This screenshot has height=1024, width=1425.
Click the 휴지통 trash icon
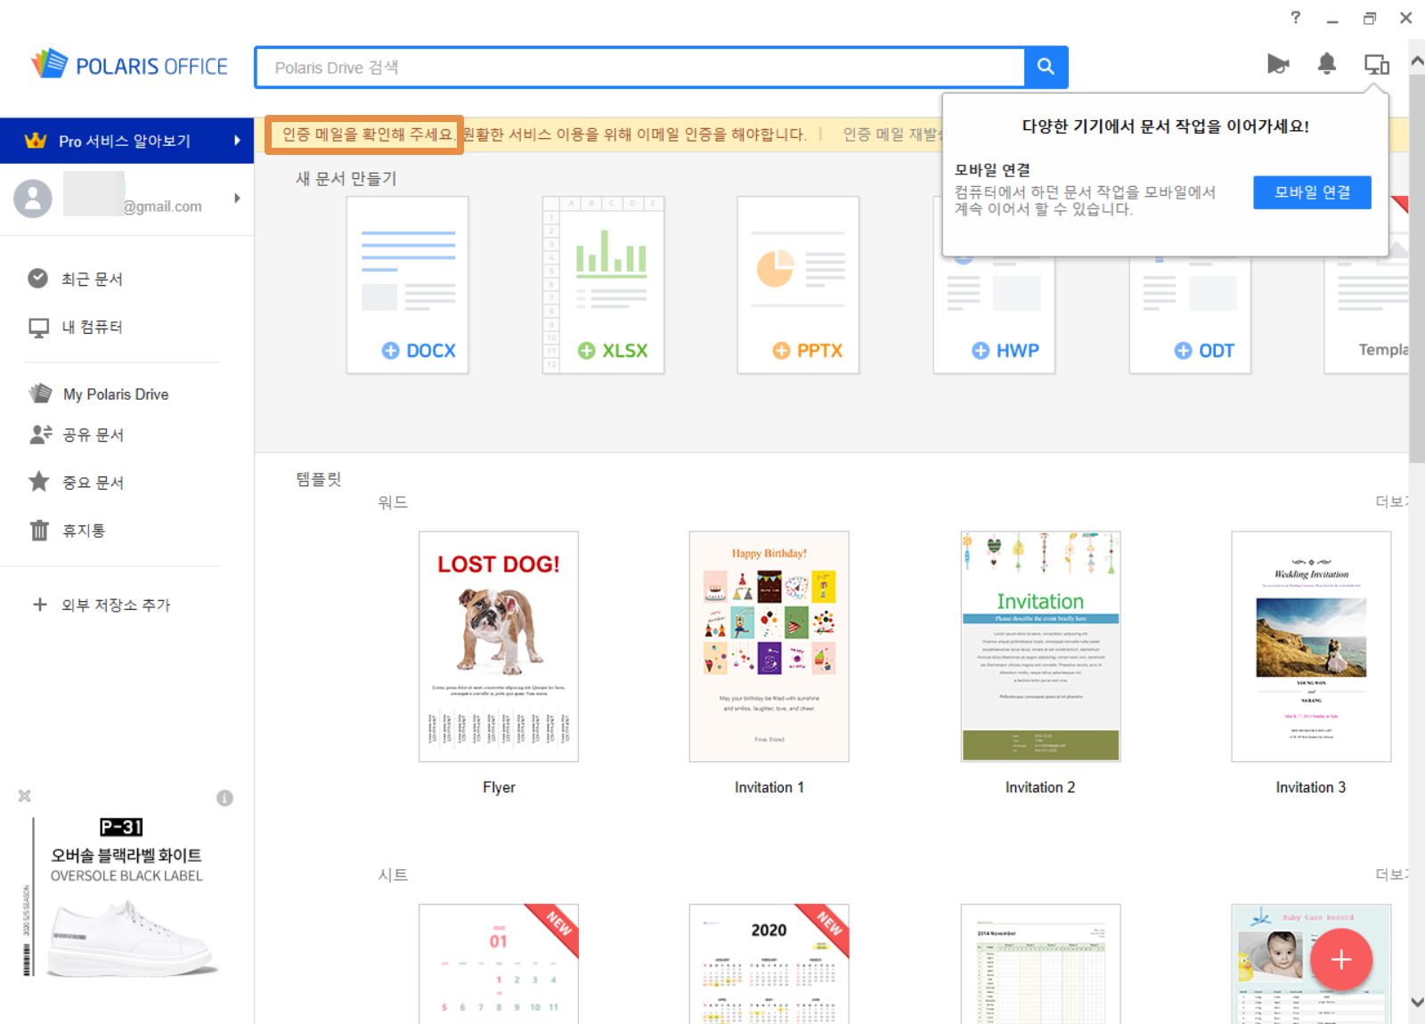click(x=39, y=531)
